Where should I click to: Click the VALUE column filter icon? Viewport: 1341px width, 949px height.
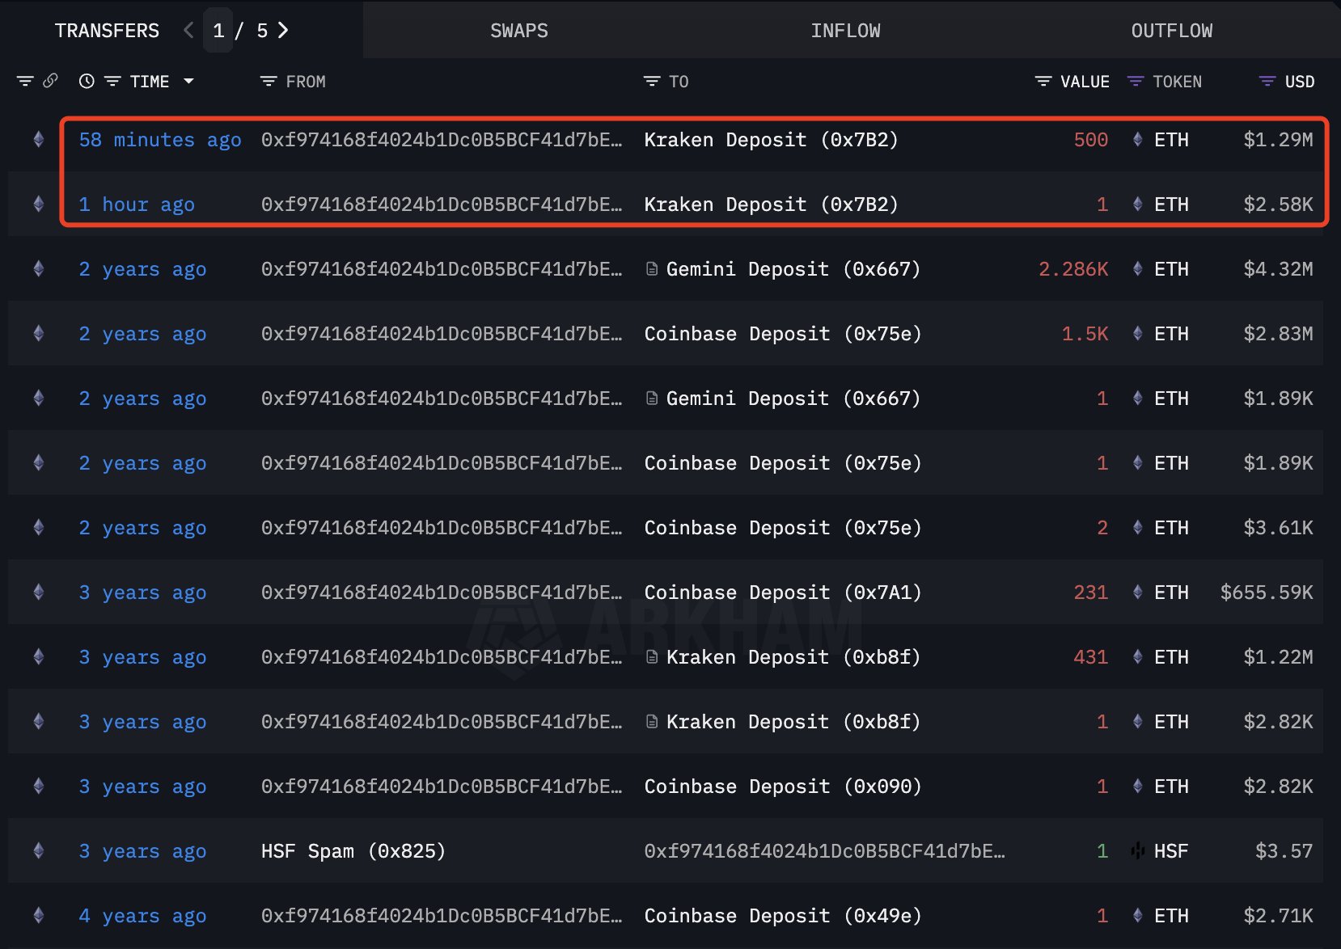[1043, 81]
